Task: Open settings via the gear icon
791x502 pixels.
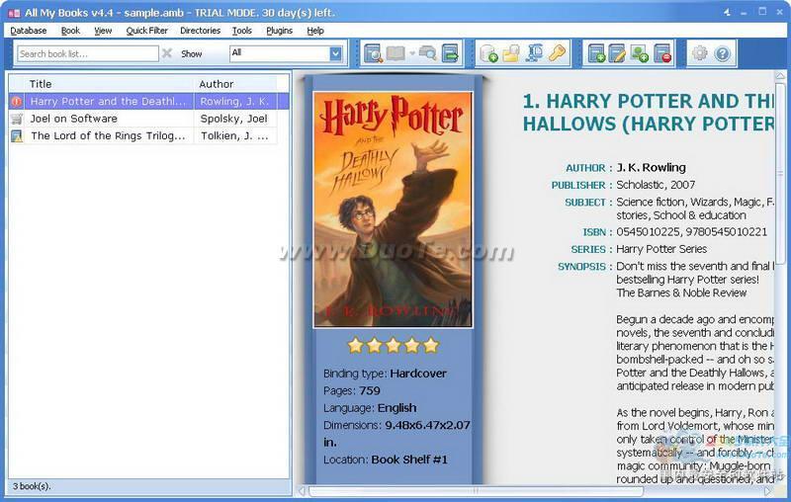Action: click(x=700, y=53)
